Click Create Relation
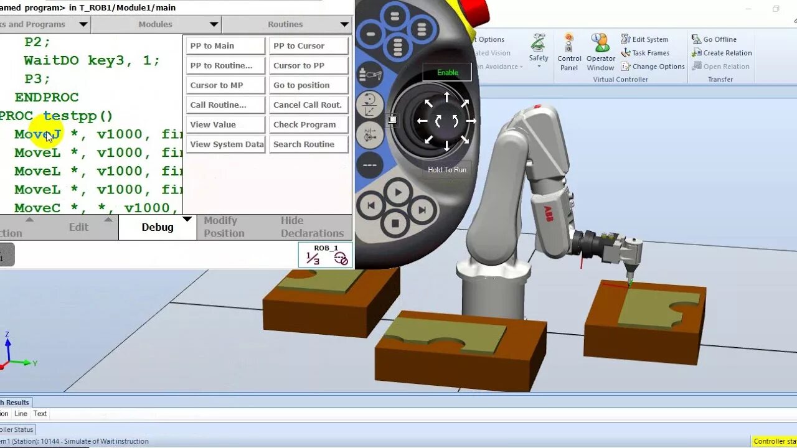 pos(722,53)
